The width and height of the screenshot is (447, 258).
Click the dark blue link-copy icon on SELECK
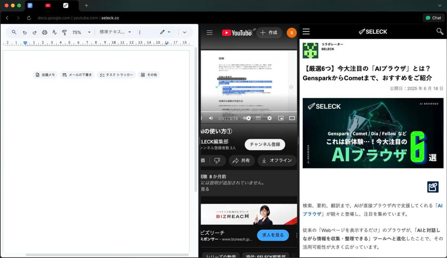[x=433, y=187]
